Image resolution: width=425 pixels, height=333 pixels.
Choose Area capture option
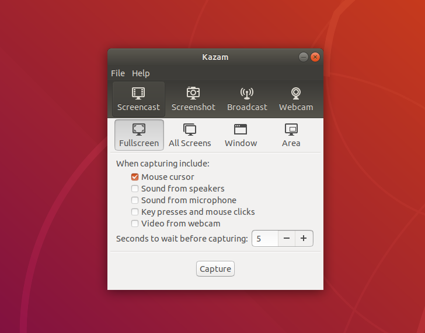click(x=291, y=135)
